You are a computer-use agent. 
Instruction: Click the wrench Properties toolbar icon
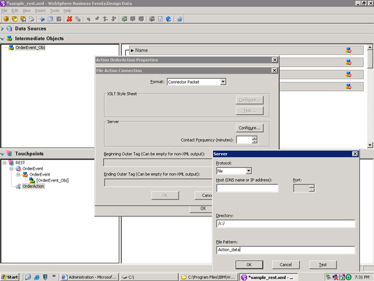click(78, 19)
